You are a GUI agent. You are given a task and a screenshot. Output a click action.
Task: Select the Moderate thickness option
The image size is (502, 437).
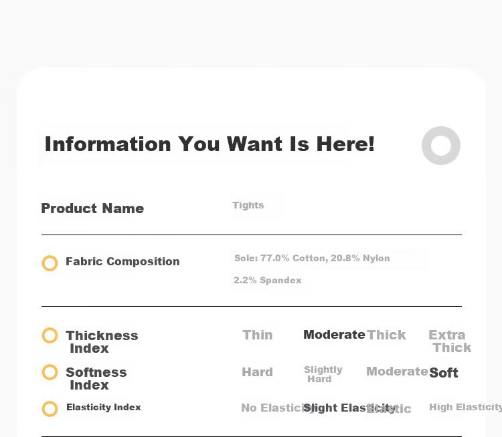[x=334, y=335]
